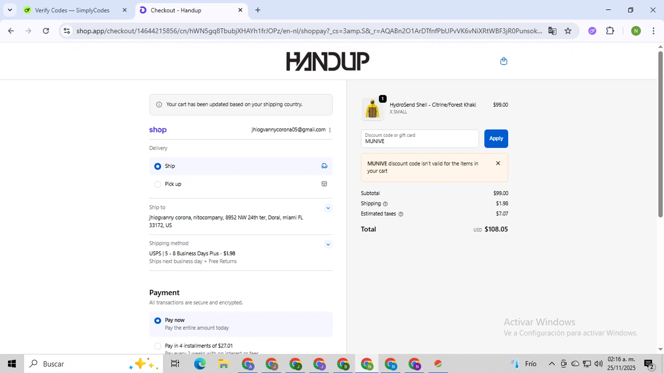Click the shipping address text

[226, 221]
